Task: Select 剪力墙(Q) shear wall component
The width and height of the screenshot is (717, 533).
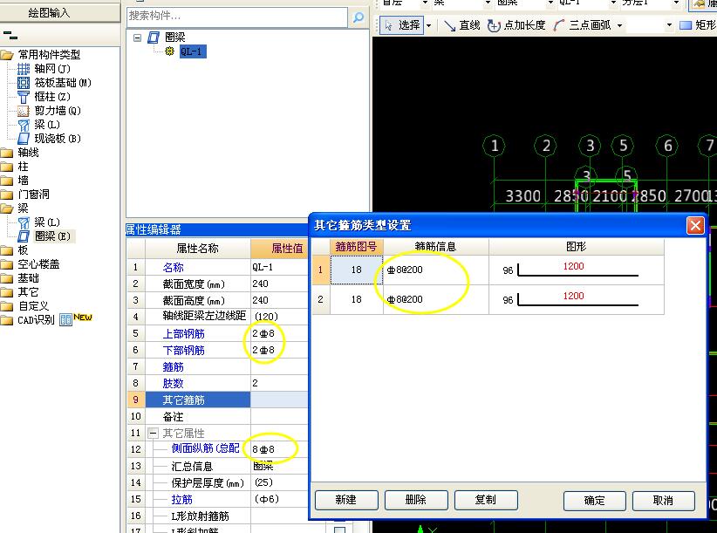Action: (x=49, y=111)
